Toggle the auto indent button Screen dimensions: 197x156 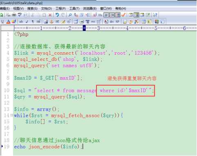[112, 15]
